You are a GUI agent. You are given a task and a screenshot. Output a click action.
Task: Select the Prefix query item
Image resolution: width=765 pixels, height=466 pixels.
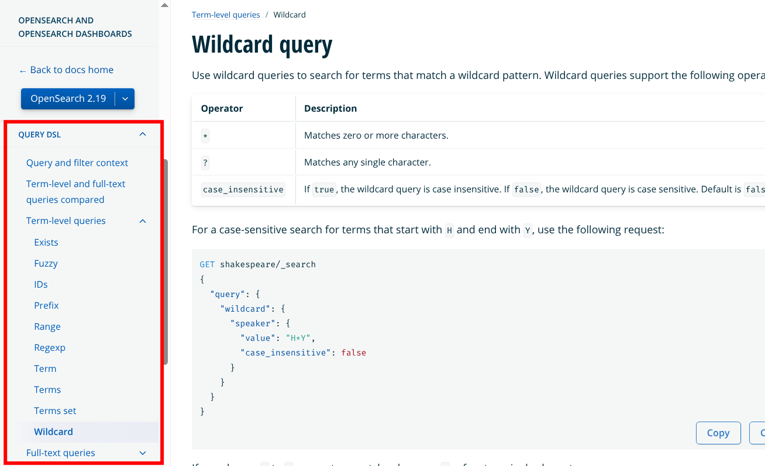46,306
